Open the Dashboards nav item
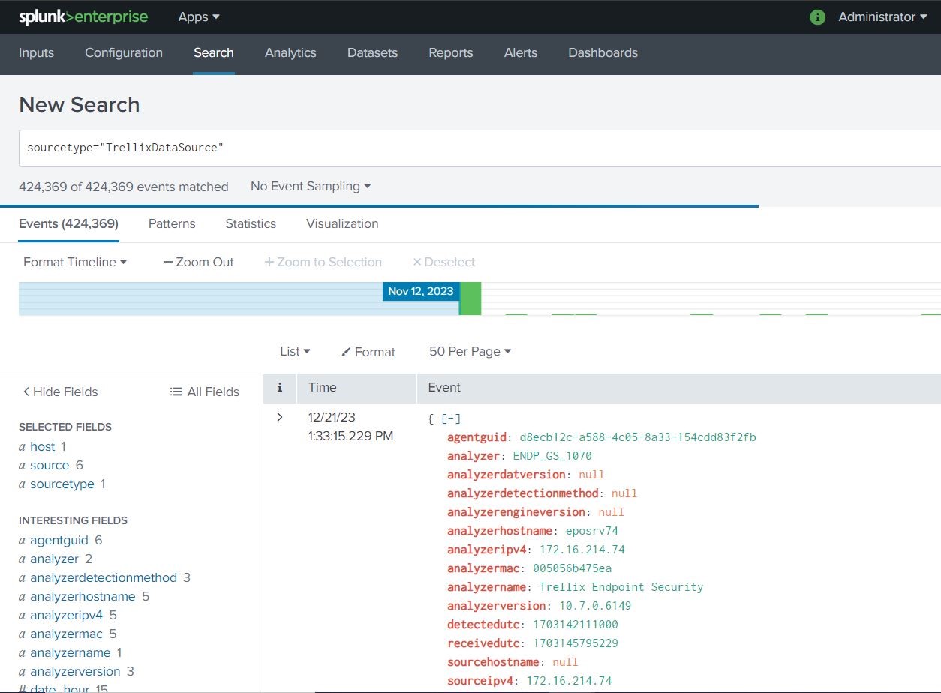This screenshot has width=941, height=693. pos(603,52)
